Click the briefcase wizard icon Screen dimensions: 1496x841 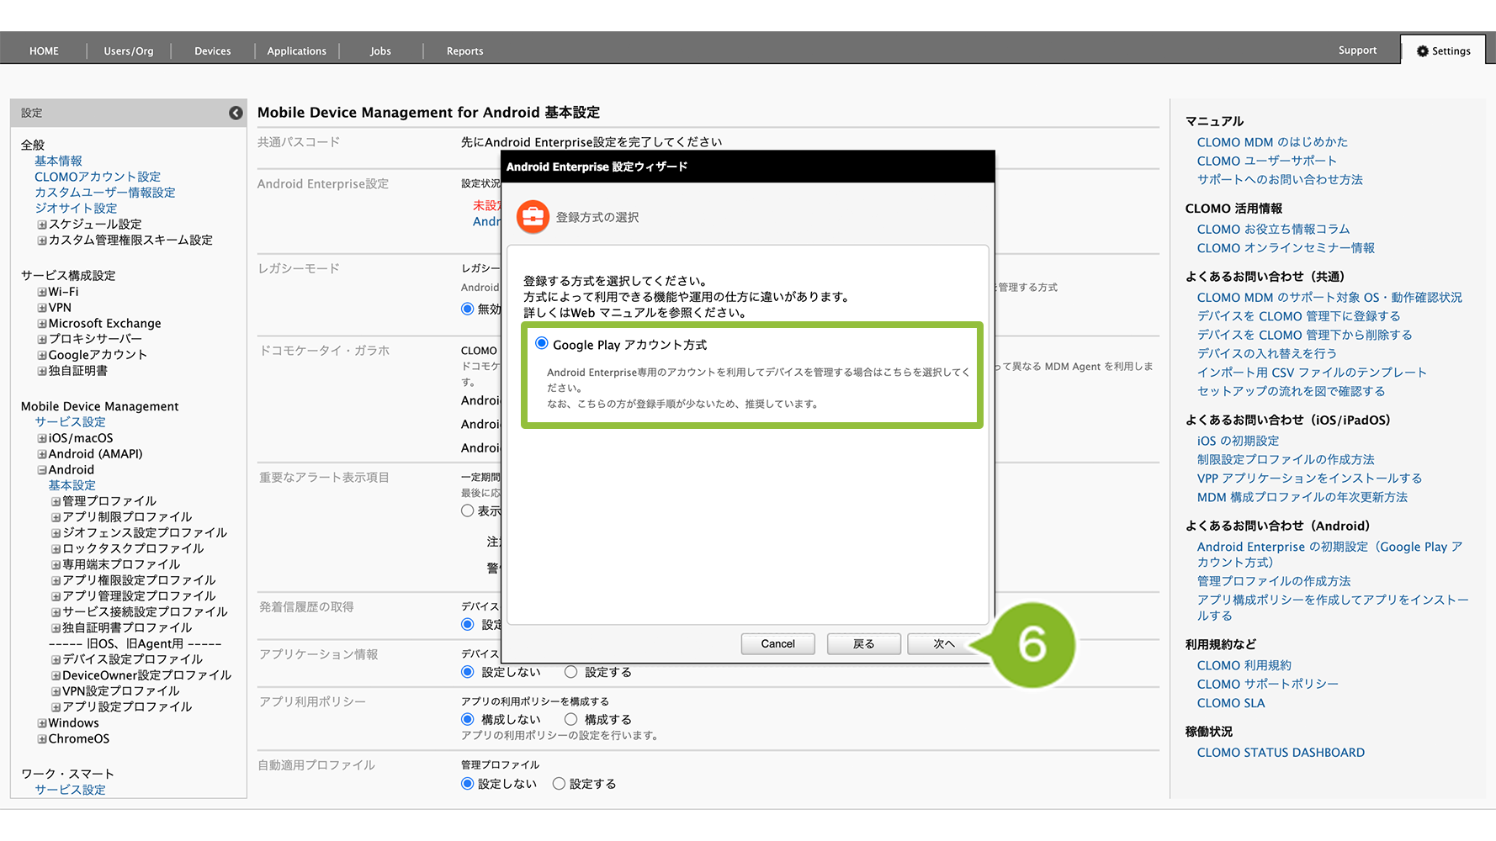coord(533,217)
